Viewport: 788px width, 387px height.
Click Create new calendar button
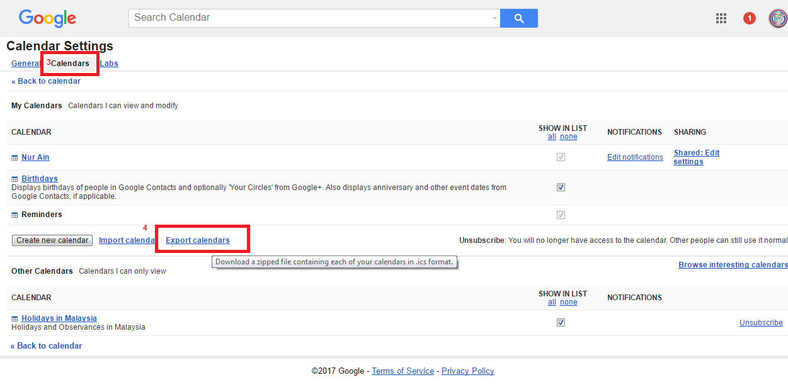(x=52, y=240)
